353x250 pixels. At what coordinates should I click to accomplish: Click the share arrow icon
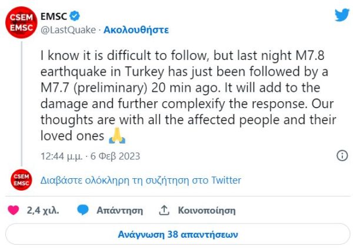coord(165,210)
